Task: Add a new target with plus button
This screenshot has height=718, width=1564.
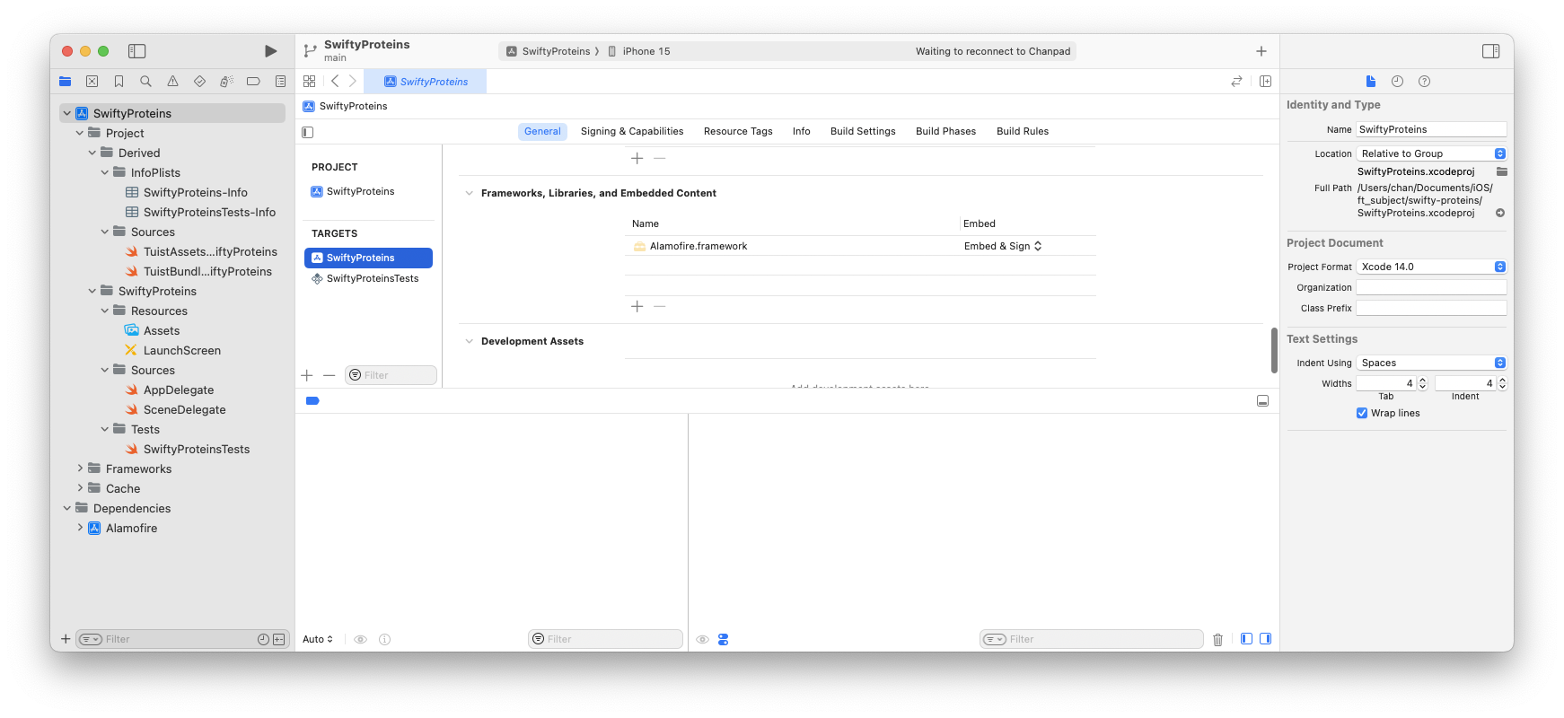Action: pos(307,375)
